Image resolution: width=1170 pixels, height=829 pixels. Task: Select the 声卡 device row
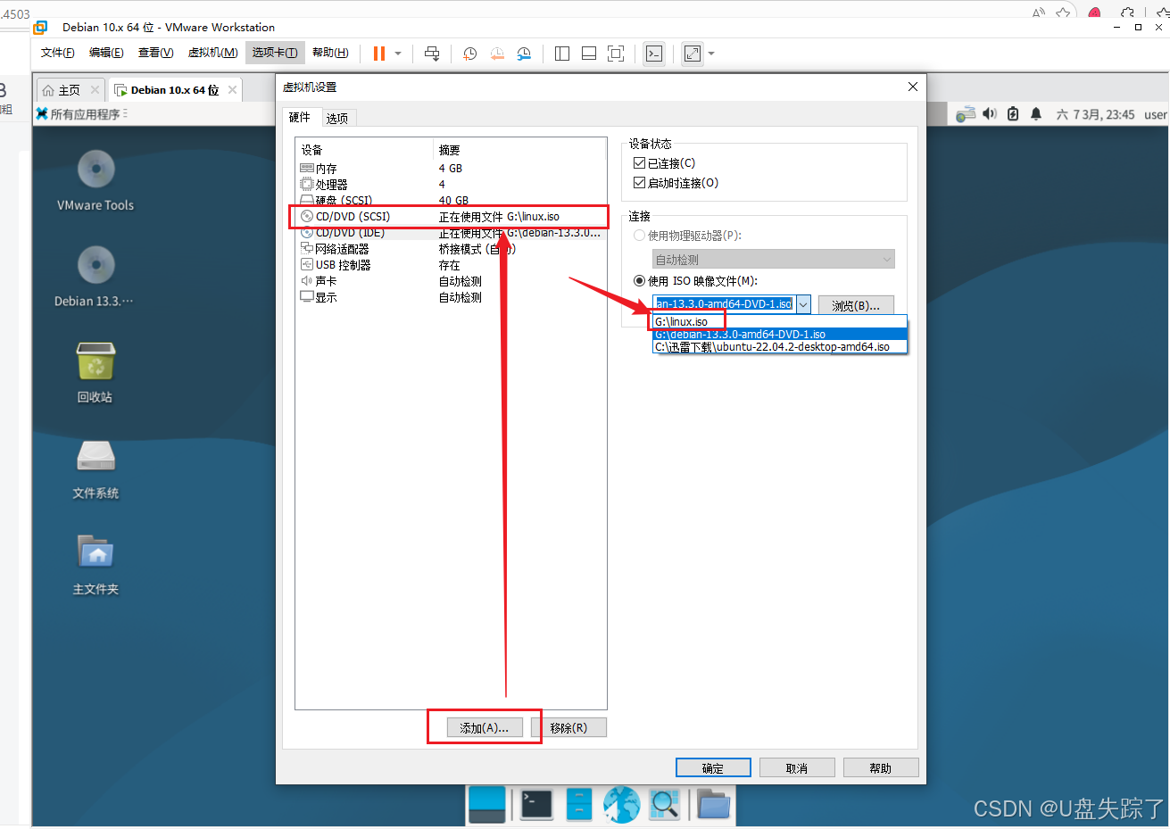pos(452,280)
